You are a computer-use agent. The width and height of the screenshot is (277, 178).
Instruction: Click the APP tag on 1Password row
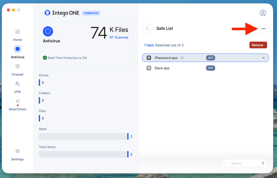210,58
